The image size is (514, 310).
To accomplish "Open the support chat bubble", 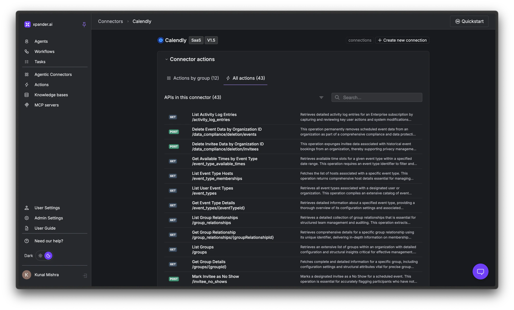I will [480, 271].
